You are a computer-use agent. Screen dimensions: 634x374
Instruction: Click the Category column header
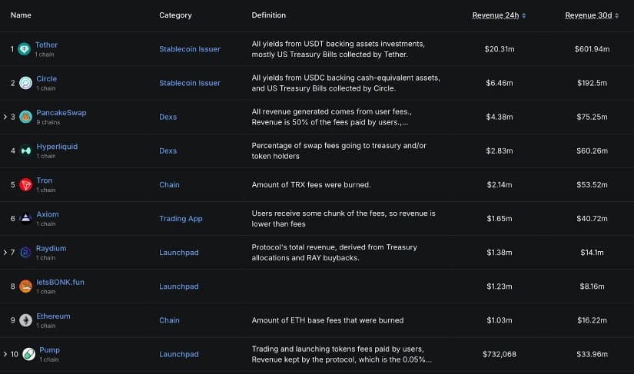tap(175, 15)
